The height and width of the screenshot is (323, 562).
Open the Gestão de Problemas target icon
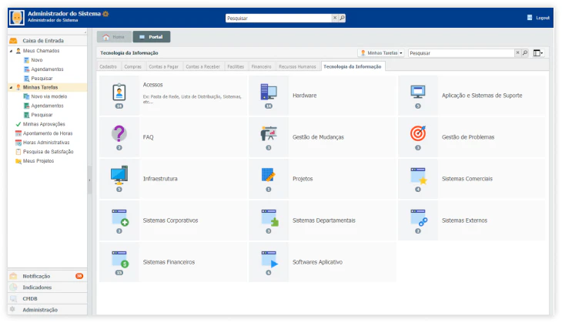coord(418,133)
